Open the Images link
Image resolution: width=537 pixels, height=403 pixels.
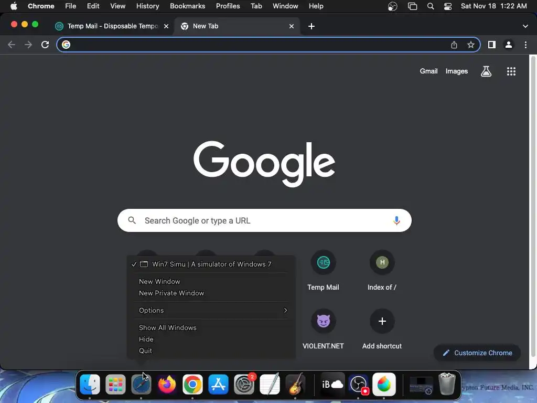tap(457, 71)
